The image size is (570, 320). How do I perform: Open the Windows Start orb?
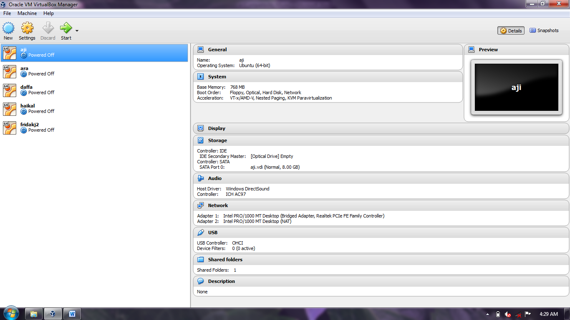pyautogui.click(x=10, y=313)
